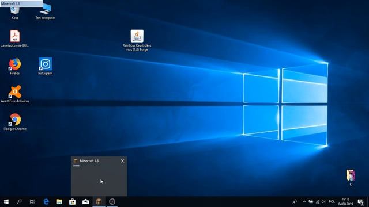The height and width of the screenshot is (207, 369).
Task: Open network status tray icon
Action: 318,202
